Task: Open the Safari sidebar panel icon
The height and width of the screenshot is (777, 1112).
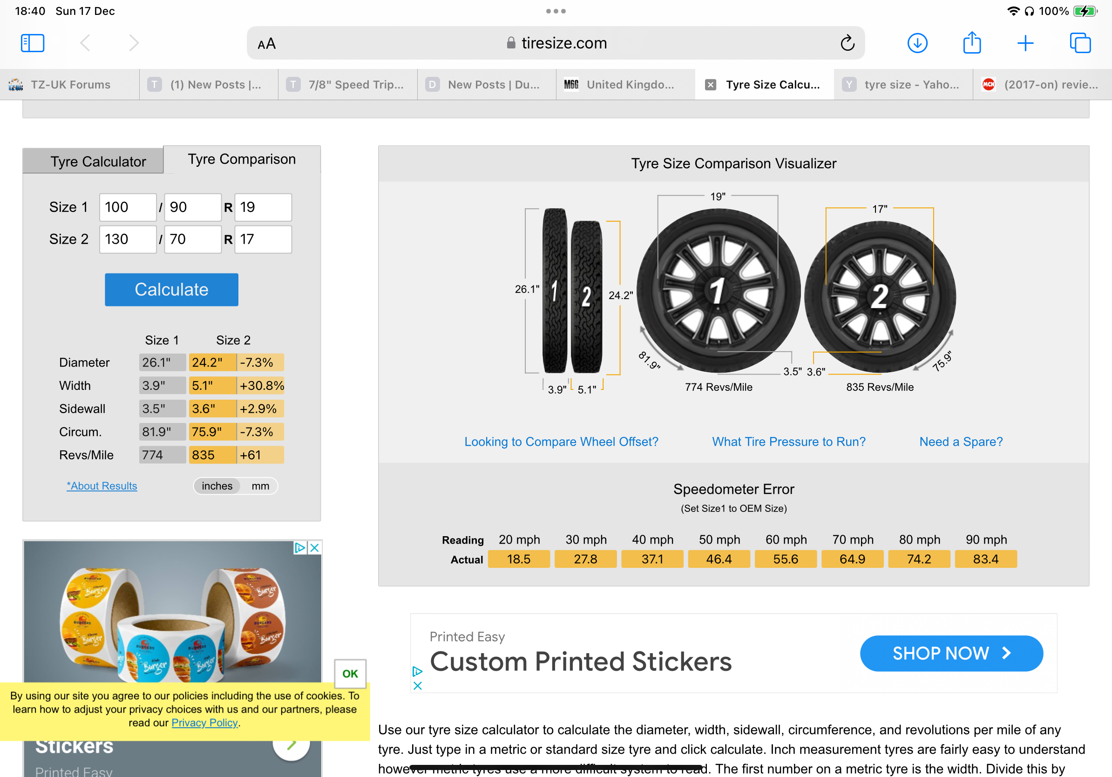Action: (33, 43)
